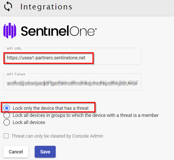Image resolution: width=174 pixels, height=160 pixels.
Task: Click the Console Admin checkbox label text
Action: 57,136
